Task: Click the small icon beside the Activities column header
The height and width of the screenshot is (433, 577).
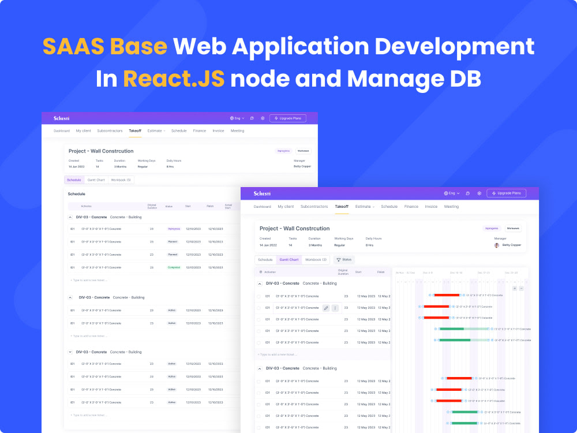Action: pyautogui.click(x=261, y=272)
